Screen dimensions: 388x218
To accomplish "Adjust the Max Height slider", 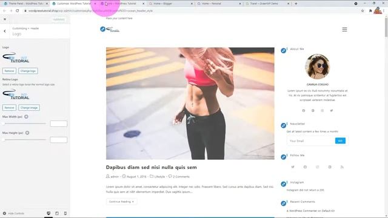I will 24,140.
